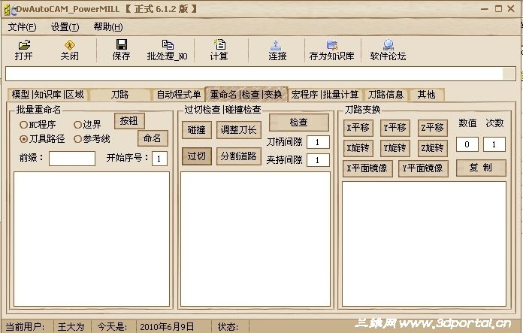The image size is (523, 333).
Task: Click the 刀路变换 list box
Action: 425,244
